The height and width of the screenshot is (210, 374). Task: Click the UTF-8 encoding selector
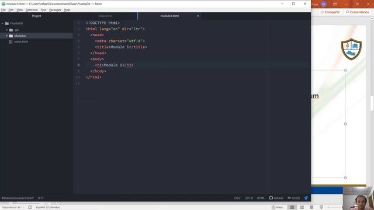[249, 198]
